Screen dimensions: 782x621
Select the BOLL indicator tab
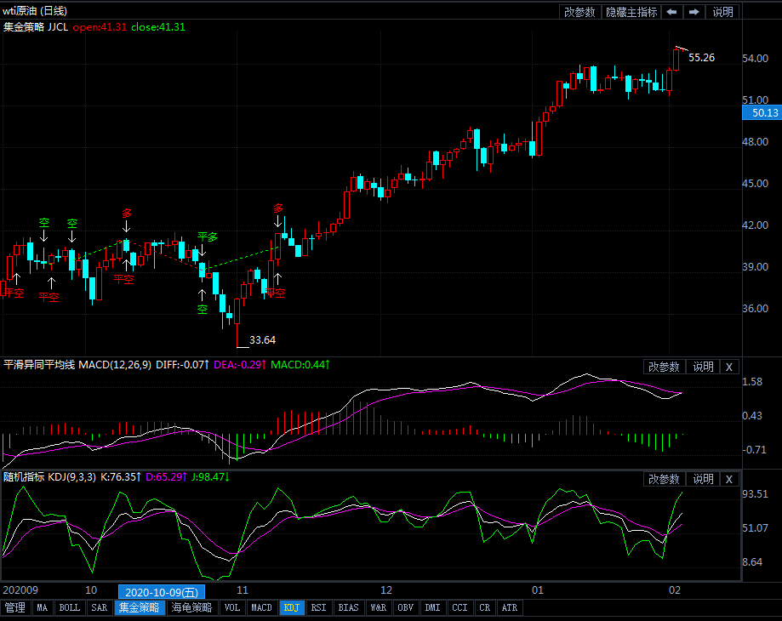[70, 607]
